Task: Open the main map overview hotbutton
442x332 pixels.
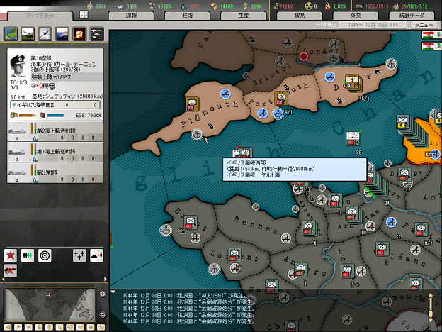Action: coord(11,34)
